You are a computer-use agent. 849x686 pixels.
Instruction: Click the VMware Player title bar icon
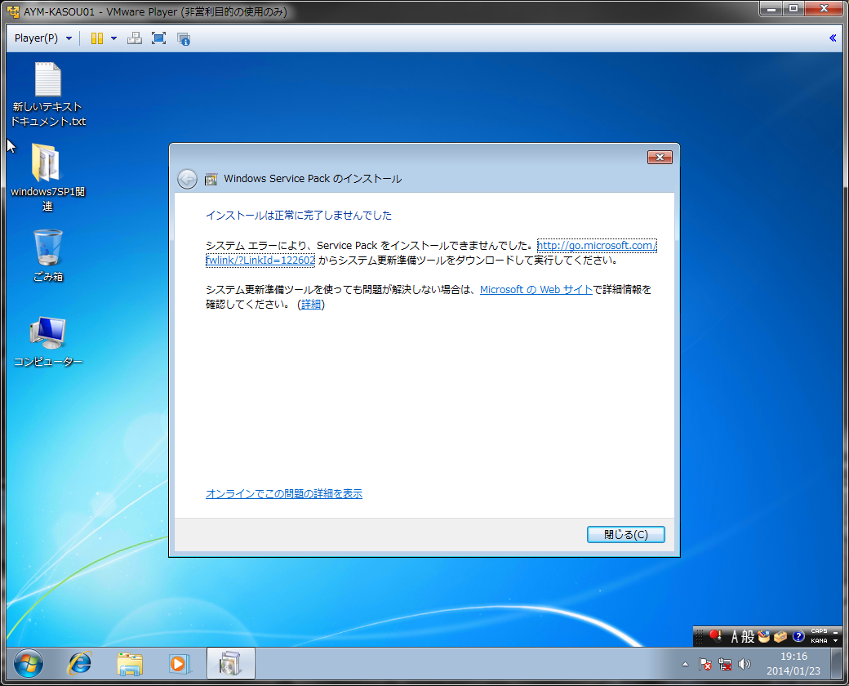(13, 11)
